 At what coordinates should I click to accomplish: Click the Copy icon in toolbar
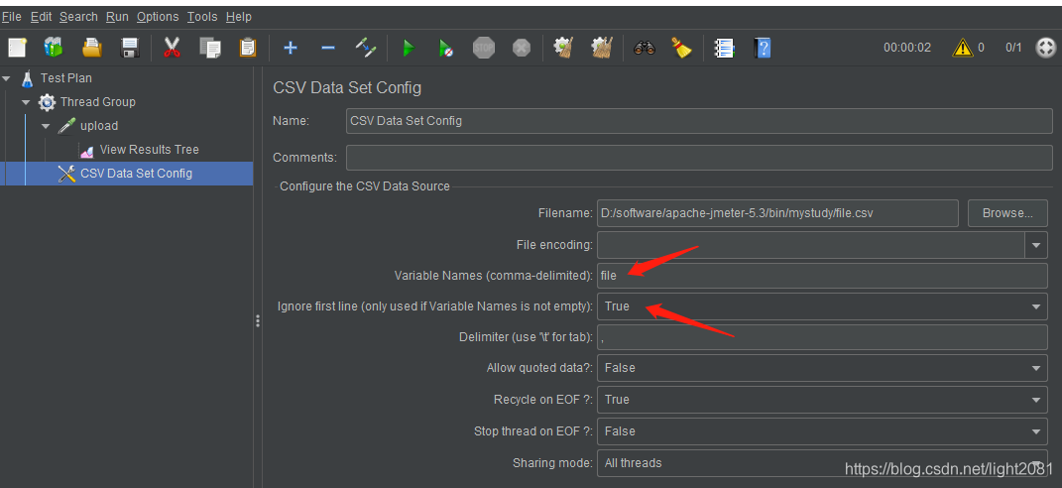coord(210,48)
